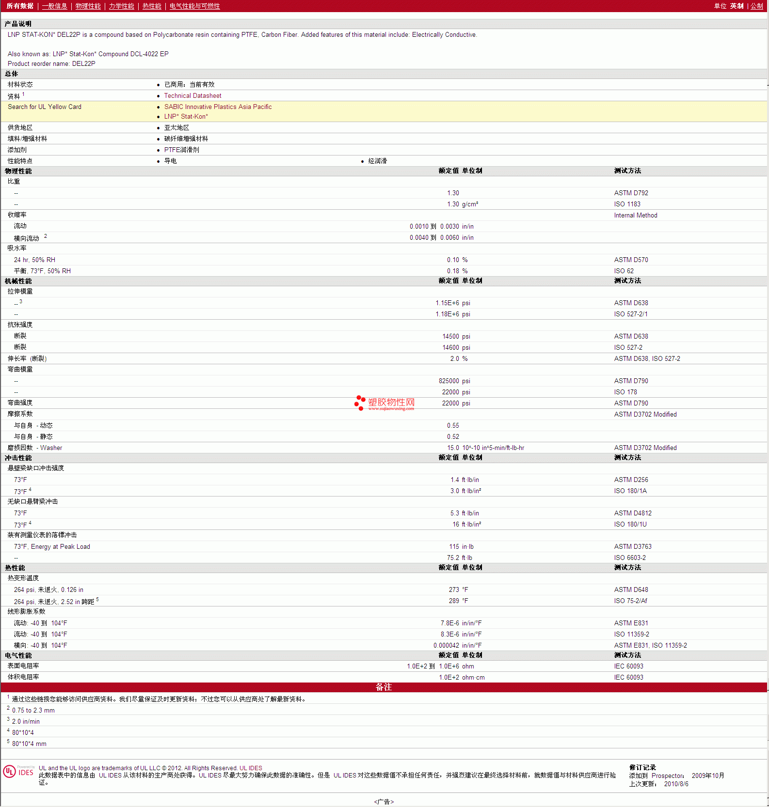The height and width of the screenshot is (807, 769).
Task: Click the 产品说明 section header
Action: tap(18, 24)
